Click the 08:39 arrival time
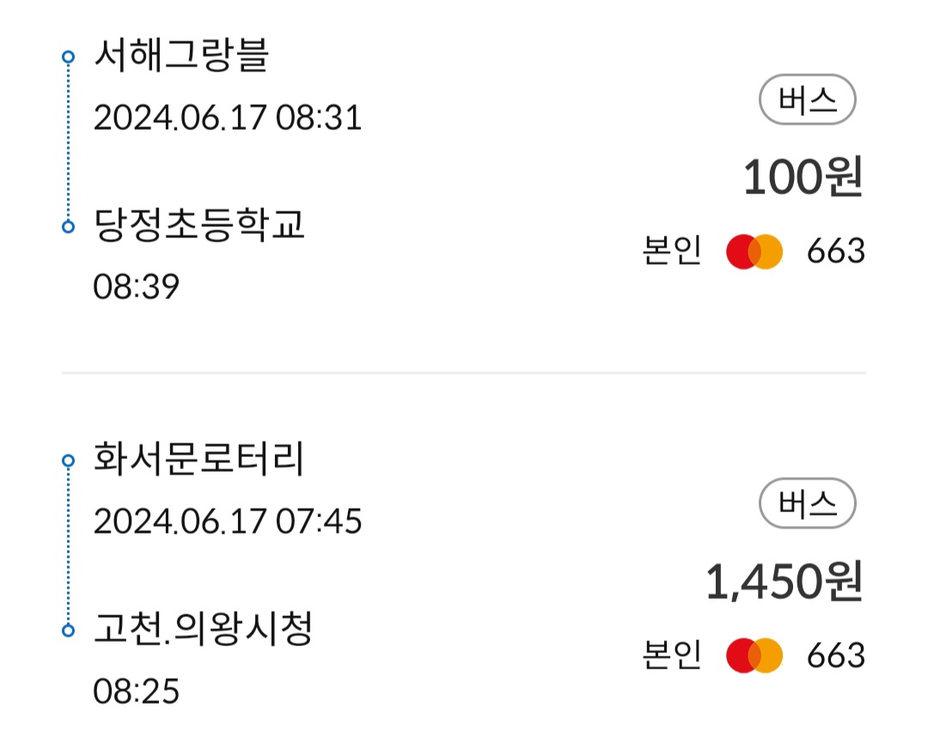This screenshot has height=750, width=928. tap(136, 286)
